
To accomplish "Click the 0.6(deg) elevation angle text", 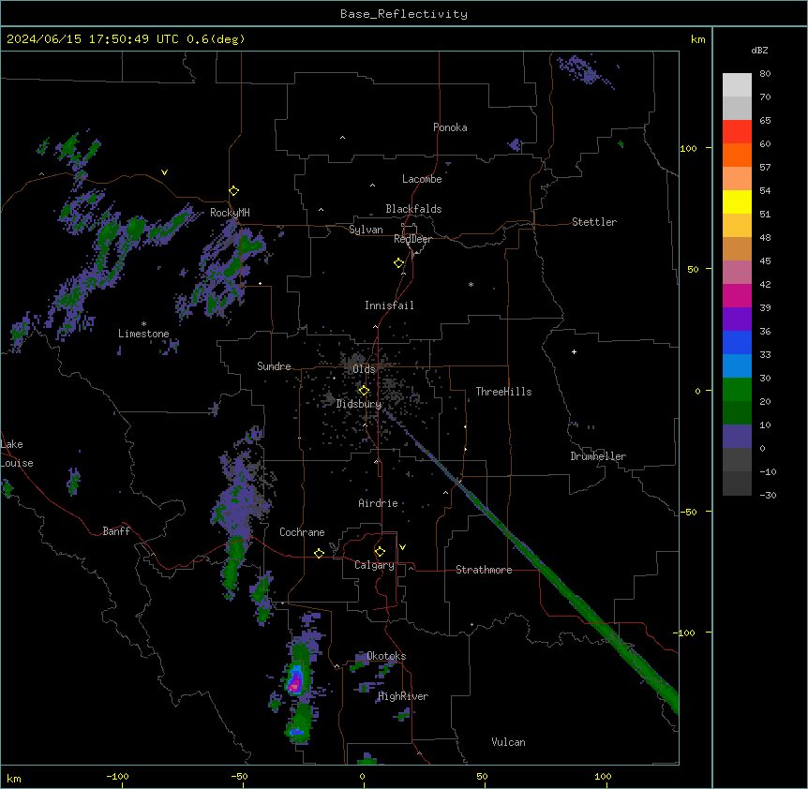I will point(216,39).
